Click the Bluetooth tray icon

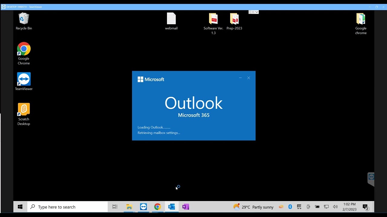pyautogui.click(x=290, y=207)
